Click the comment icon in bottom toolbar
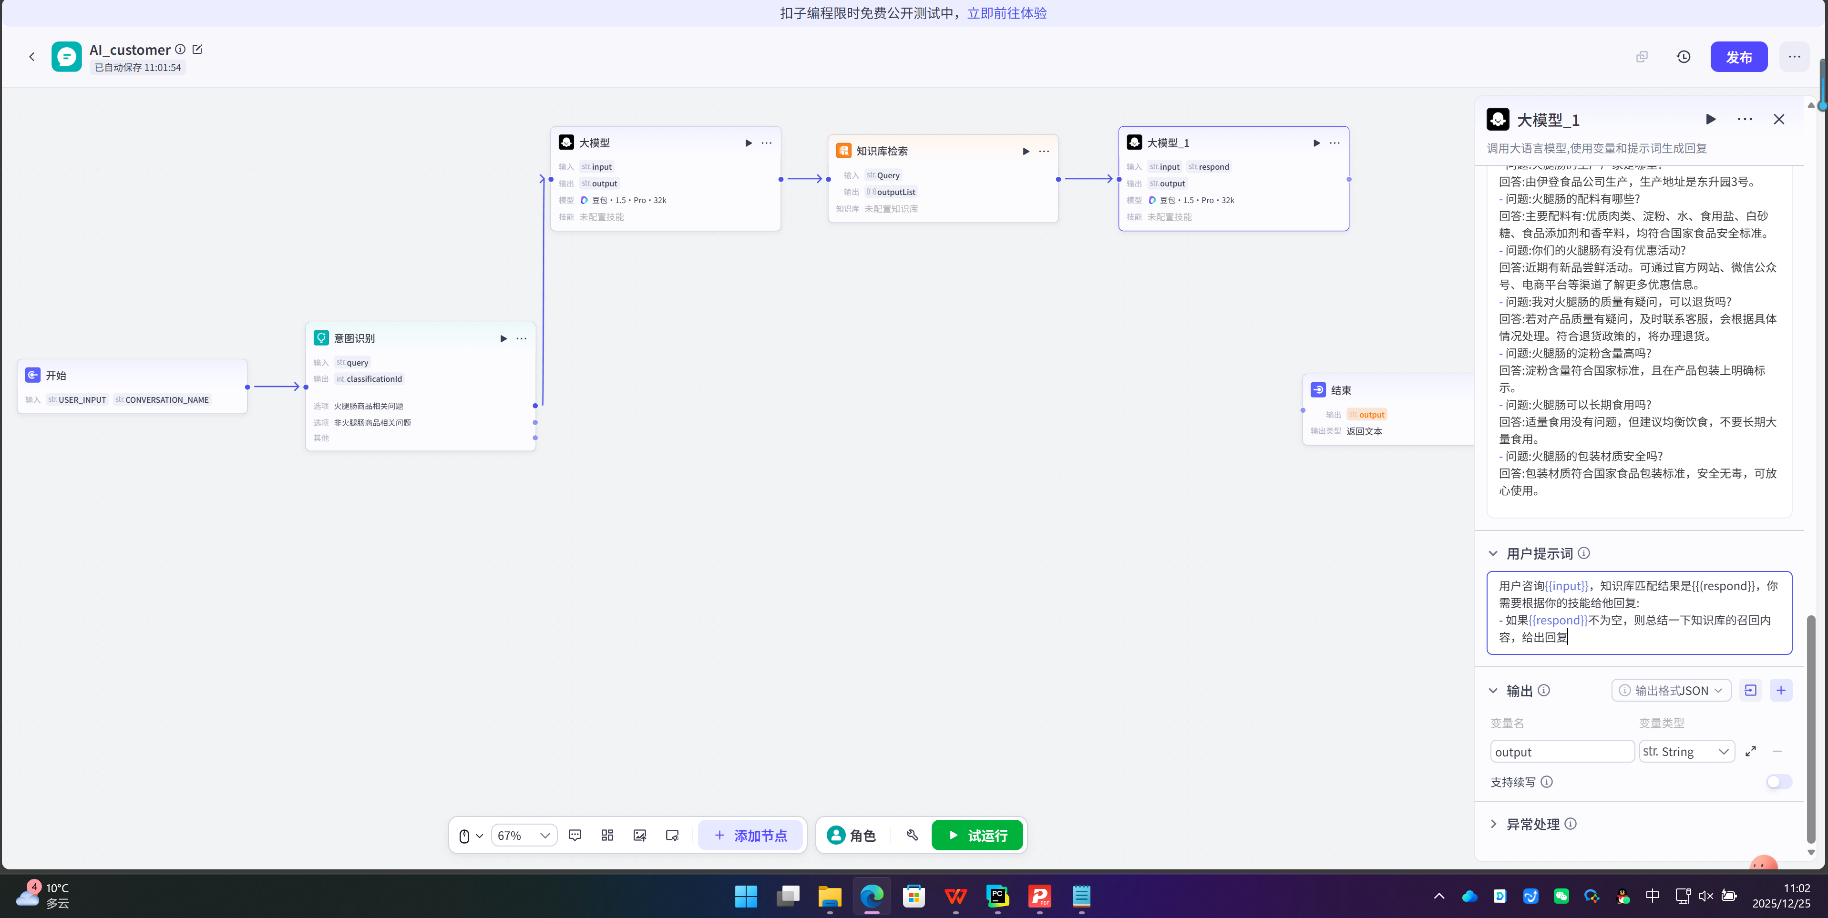1828x918 pixels. [x=575, y=835]
